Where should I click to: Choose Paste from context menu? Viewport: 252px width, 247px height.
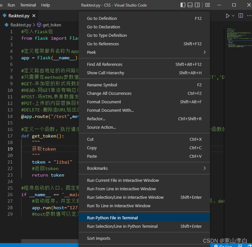click(144, 156)
